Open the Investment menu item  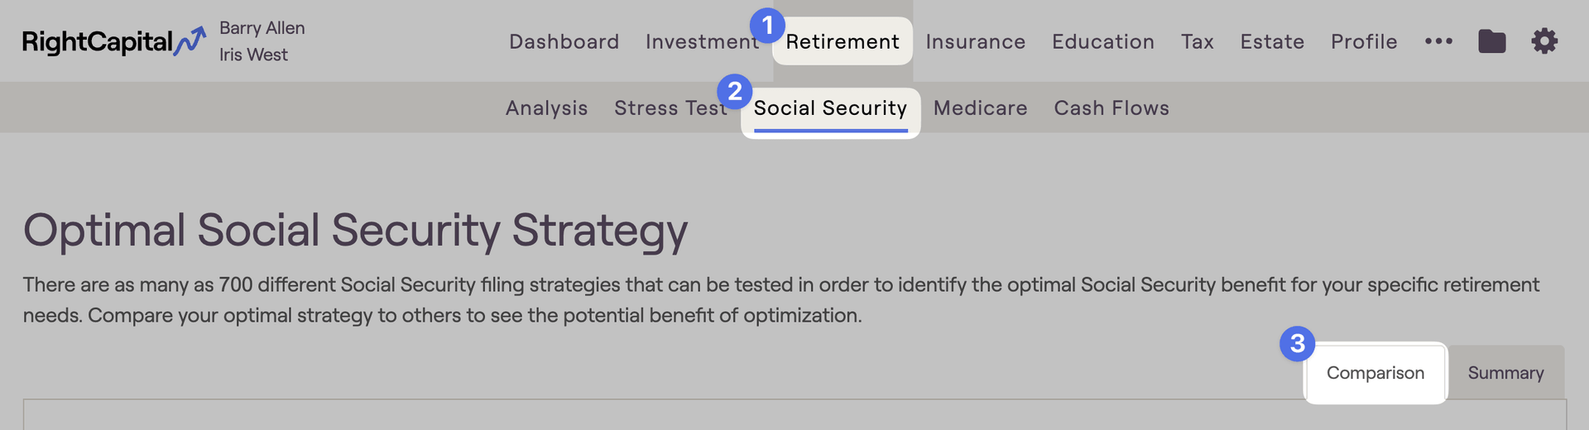702,41
